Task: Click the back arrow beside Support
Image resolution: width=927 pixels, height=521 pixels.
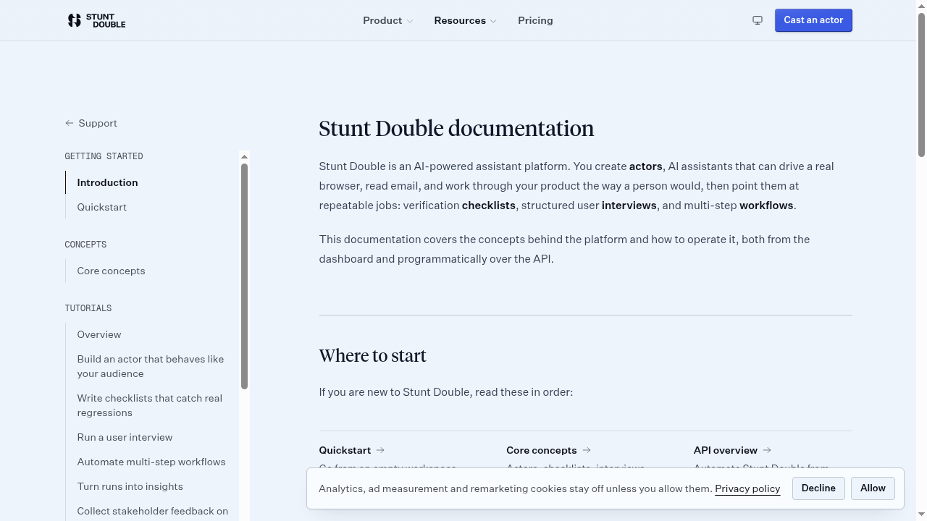Action: point(70,123)
